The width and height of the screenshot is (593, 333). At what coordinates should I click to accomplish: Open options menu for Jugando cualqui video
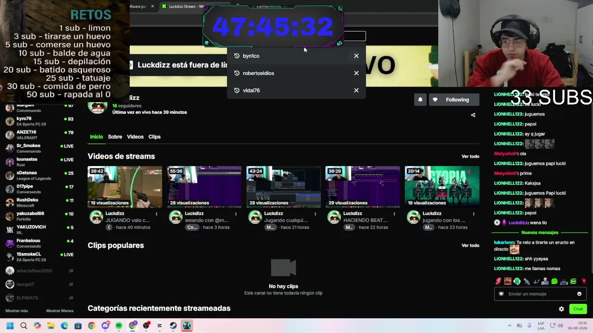(x=315, y=214)
